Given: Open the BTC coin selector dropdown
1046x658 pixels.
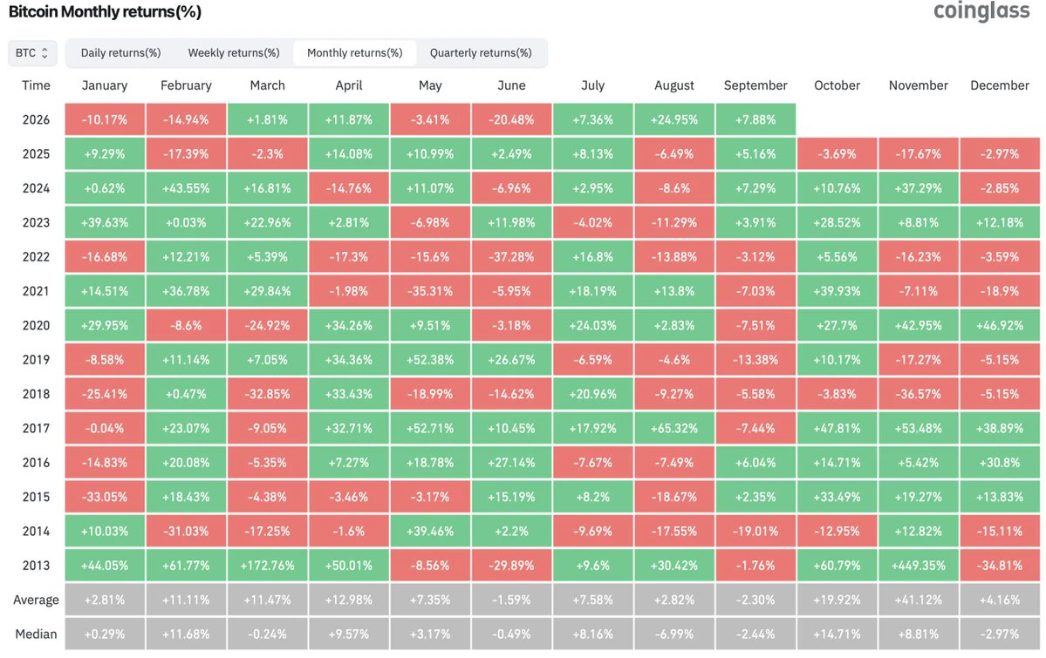Looking at the screenshot, I should [32, 52].
